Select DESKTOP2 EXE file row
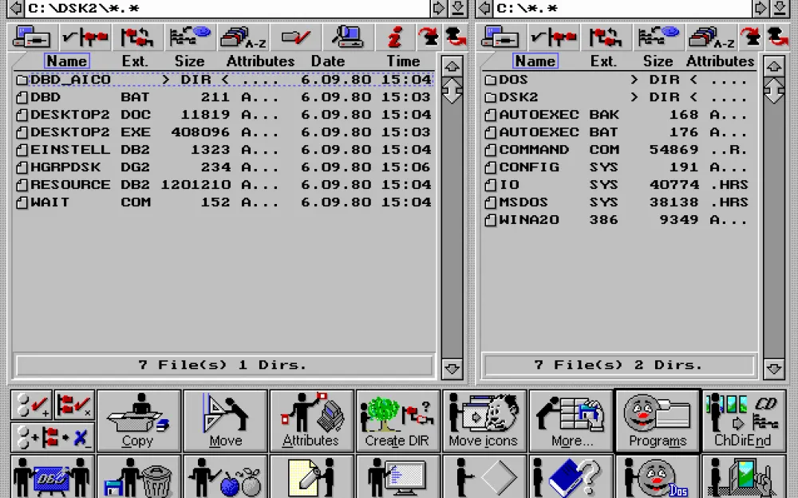The width and height of the screenshot is (798, 498). point(224,132)
